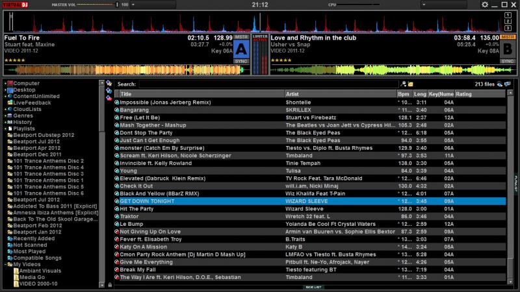
Task: Open Not Scanned filter folder
Action: pos(30,245)
